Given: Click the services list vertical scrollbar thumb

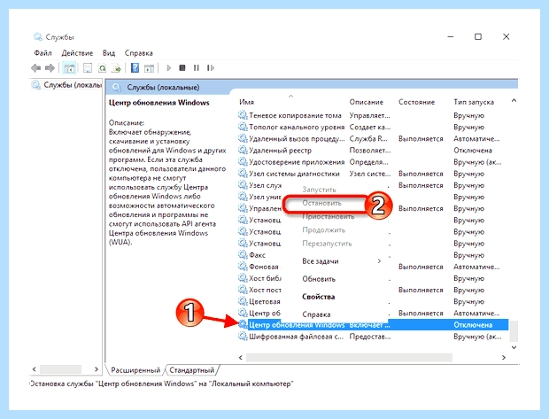Looking at the screenshot, I should click(514, 330).
